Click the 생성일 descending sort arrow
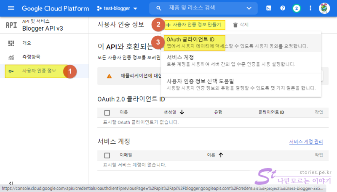This screenshot has height=192, width=337. click(182, 112)
